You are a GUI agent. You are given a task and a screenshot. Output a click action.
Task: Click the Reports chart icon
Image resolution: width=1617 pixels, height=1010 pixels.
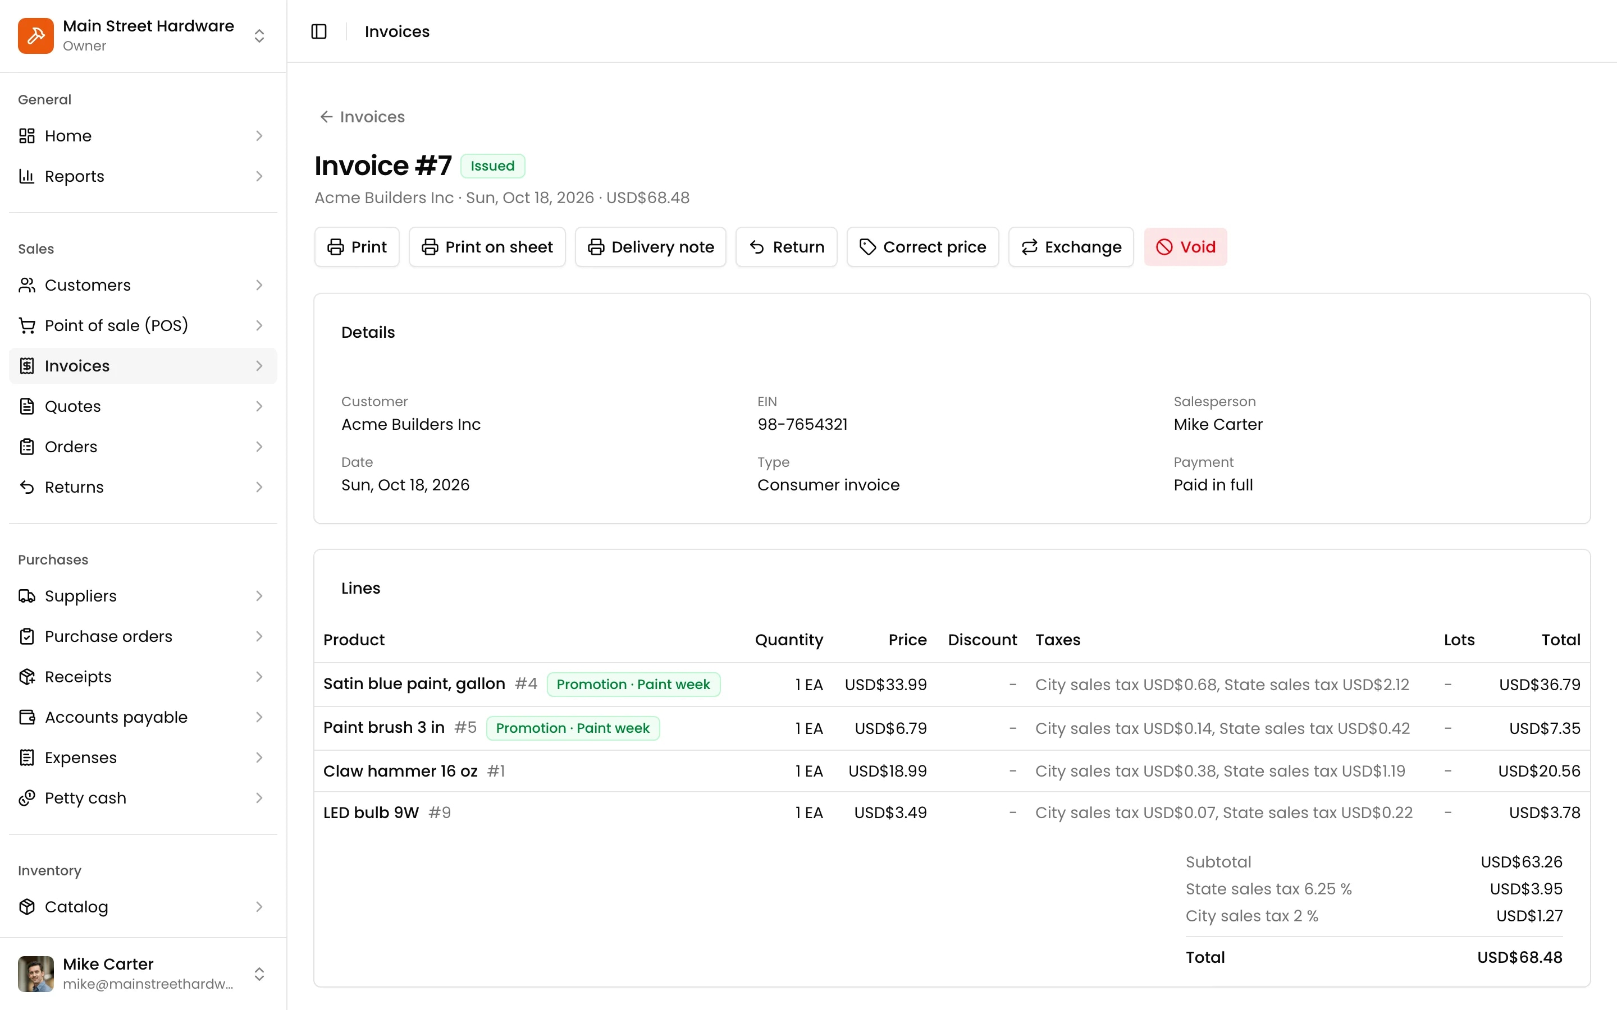(27, 176)
